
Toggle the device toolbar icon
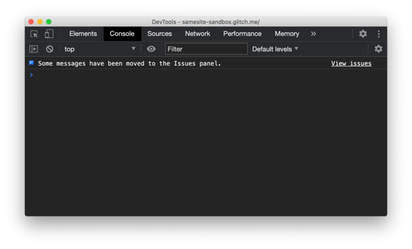click(49, 34)
